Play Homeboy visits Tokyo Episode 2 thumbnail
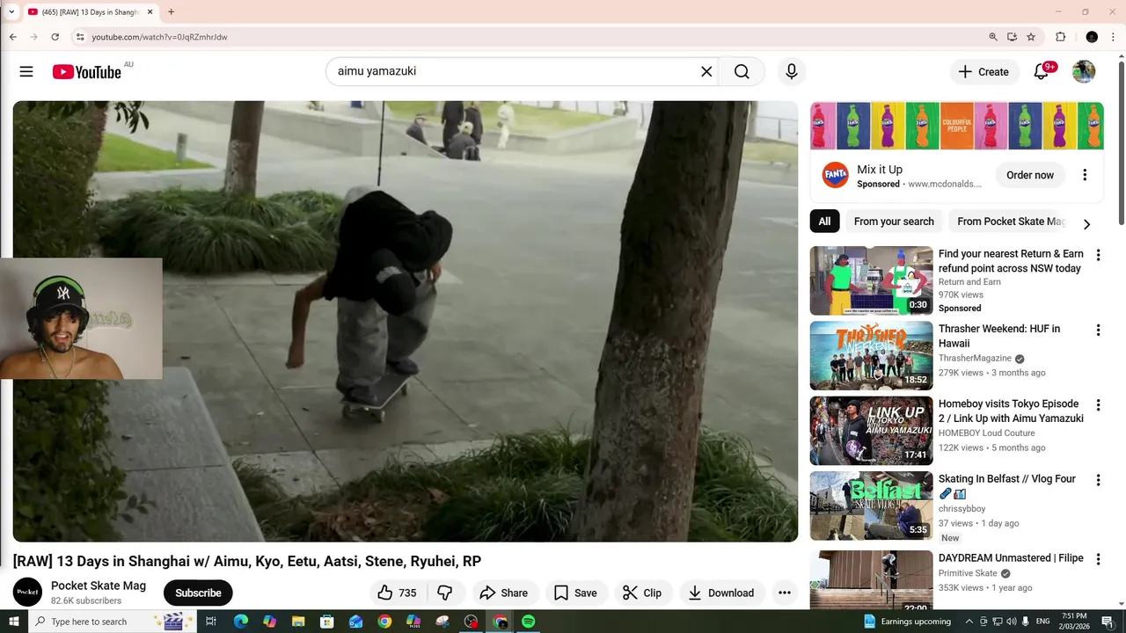The width and height of the screenshot is (1126, 633). (871, 431)
